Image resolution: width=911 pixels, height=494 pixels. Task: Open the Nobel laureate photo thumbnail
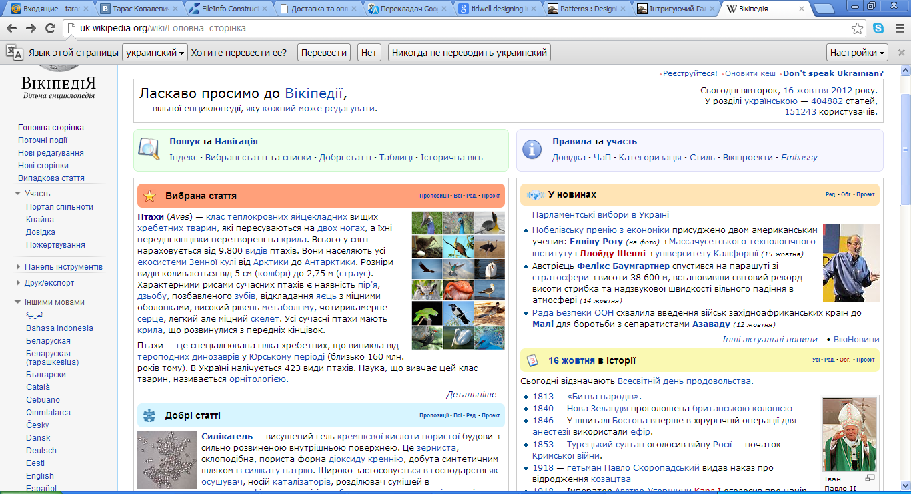851,264
